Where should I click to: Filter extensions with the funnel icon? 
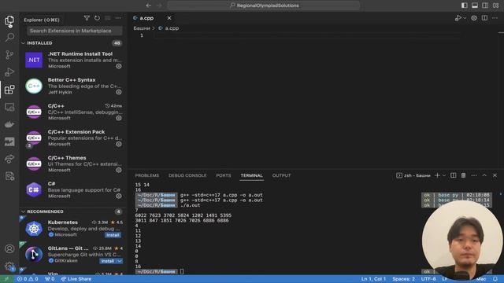[87, 18]
